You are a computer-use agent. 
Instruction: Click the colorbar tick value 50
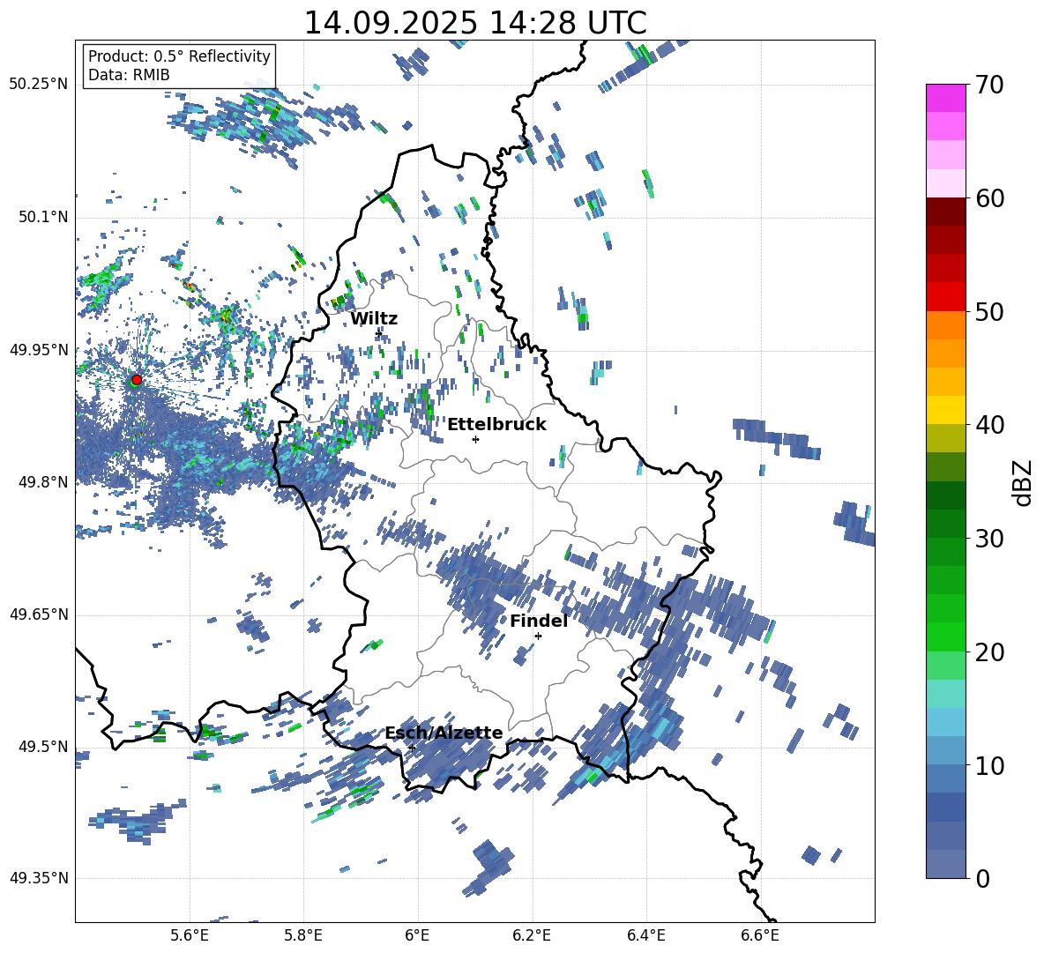coord(989,311)
